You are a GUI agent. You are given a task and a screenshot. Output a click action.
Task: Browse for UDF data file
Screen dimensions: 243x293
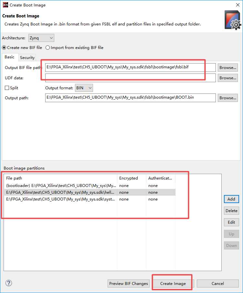point(227,78)
